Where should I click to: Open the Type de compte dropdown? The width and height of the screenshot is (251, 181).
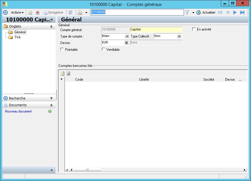click(127, 36)
